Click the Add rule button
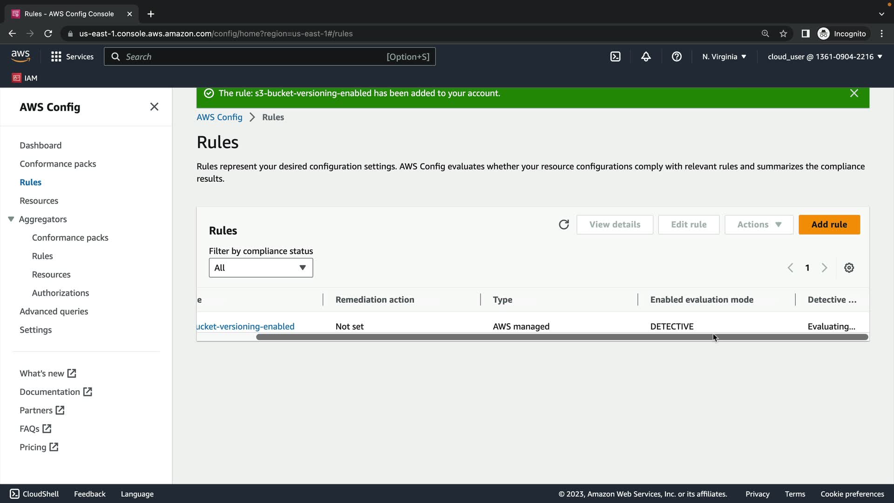The width and height of the screenshot is (894, 503). (x=829, y=224)
